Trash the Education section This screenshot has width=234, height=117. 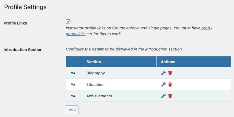click(170, 84)
